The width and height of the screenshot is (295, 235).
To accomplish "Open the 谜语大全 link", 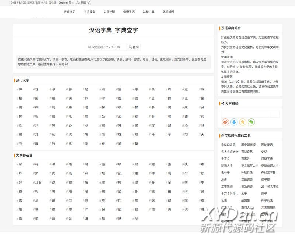I will pyautogui.click(x=227, y=165).
